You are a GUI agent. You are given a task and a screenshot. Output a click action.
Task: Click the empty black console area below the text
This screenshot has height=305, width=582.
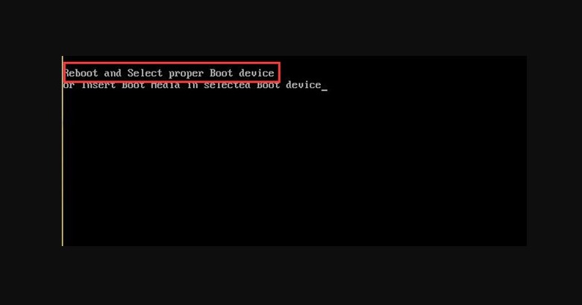point(295,167)
